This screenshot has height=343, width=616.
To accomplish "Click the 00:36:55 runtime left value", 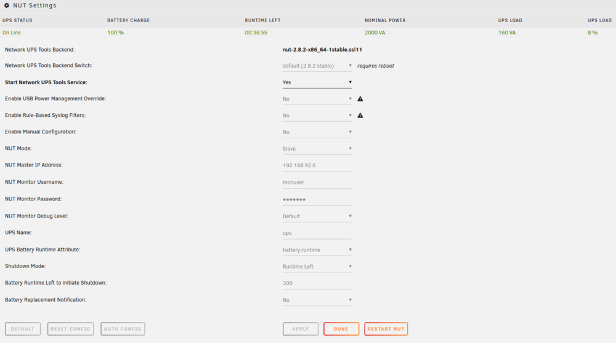I will click(x=256, y=33).
